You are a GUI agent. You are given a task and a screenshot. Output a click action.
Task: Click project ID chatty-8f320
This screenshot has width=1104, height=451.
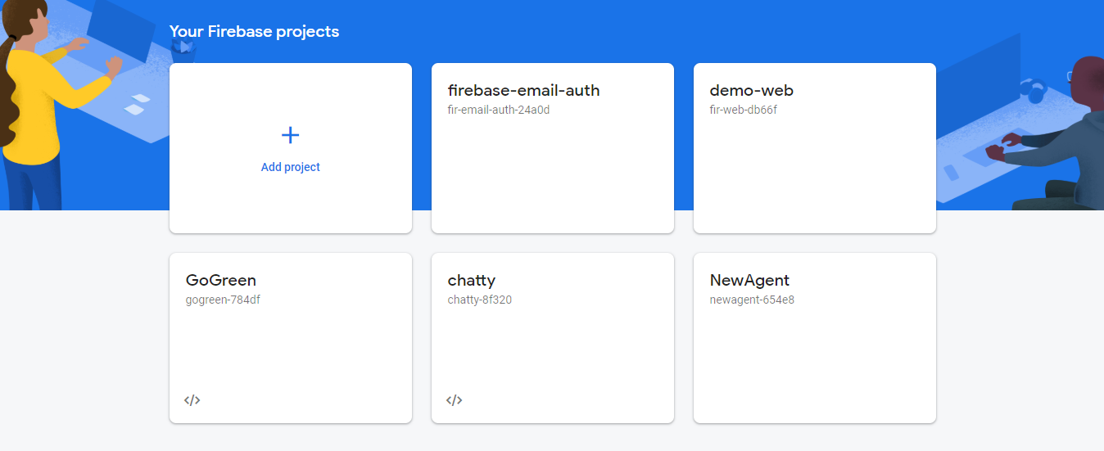(x=480, y=300)
